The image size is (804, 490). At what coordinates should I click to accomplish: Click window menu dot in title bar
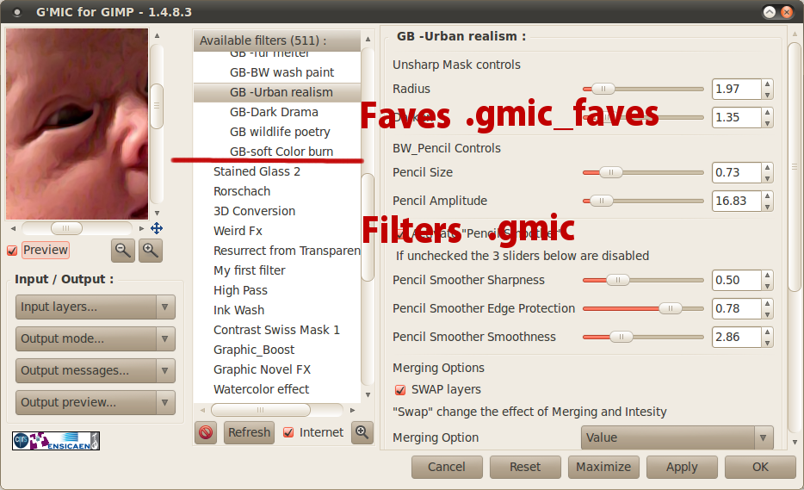pyautogui.click(x=17, y=12)
